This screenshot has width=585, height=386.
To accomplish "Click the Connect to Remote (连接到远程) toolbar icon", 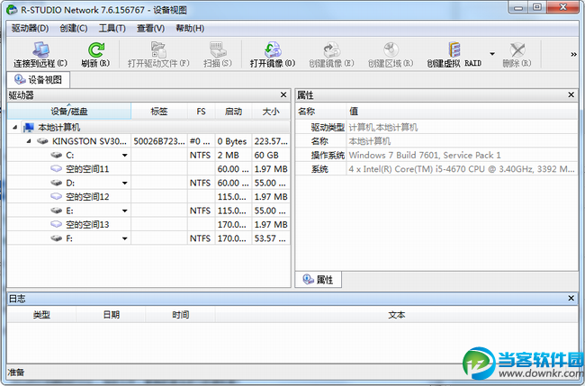I will [x=40, y=49].
